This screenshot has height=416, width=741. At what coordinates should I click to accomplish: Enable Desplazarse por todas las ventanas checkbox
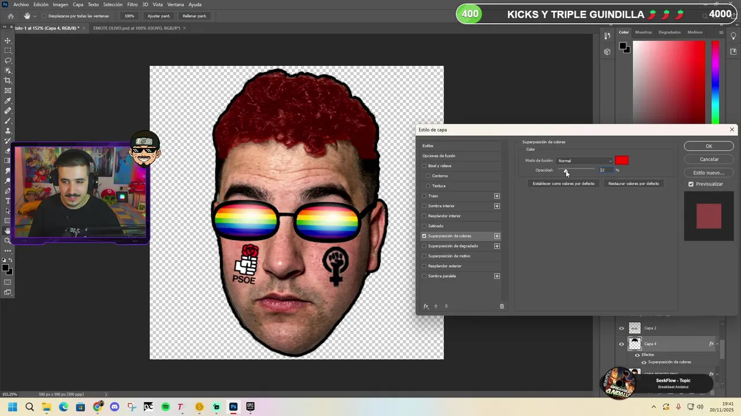pyautogui.click(x=45, y=16)
